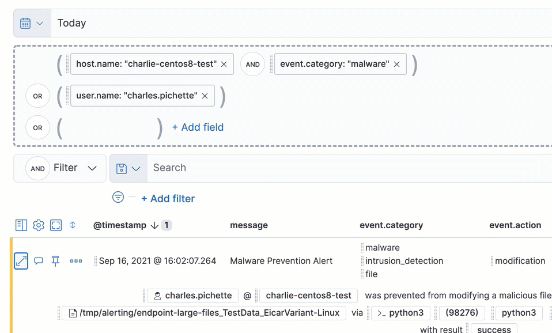The image size is (552, 333).
Task: Remove the user.name charles.pichette filter
Action: [x=205, y=96]
